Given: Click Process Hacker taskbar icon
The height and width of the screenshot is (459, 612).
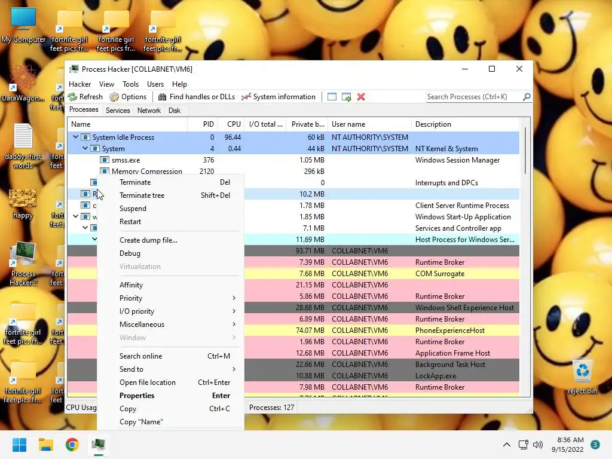Looking at the screenshot, I should point(99,445).
